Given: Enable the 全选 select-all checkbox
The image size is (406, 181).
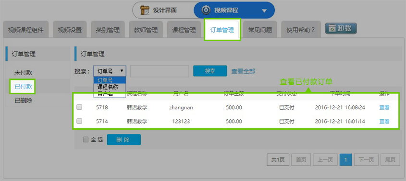Looking at the screenshot, I should (x=86, y=140).
